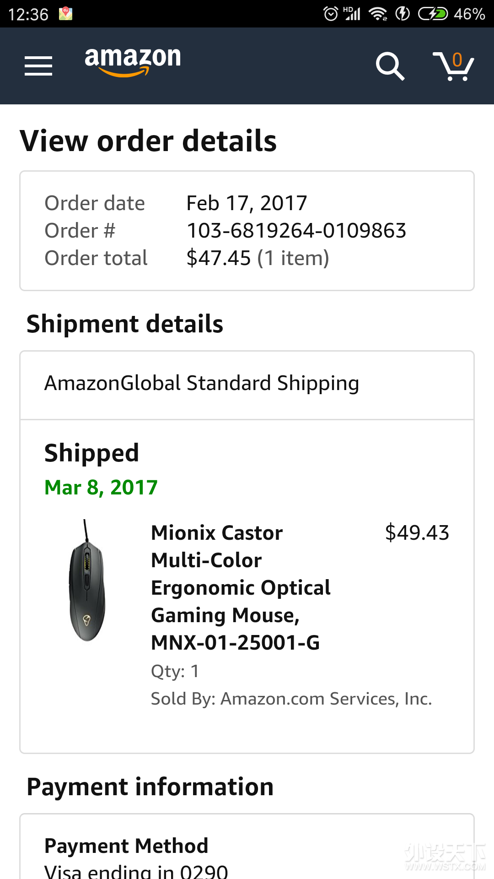Tap the maps notification icon

tap(66, 14)
